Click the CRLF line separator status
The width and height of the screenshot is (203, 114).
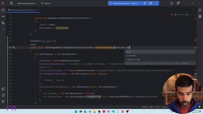[151, 107]
